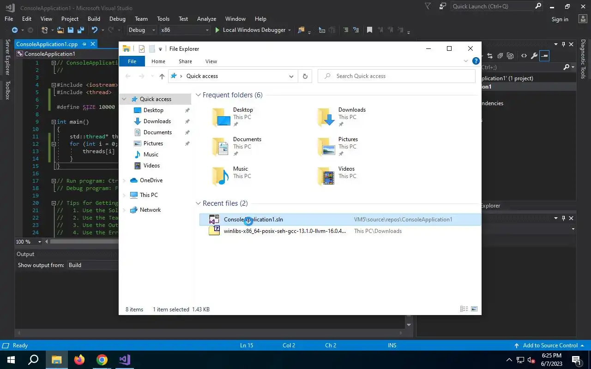The height and width of the screenshot is (369, 591).
Task: Open Debug menu in Visual Studio
Action: [x=117, y=19]
